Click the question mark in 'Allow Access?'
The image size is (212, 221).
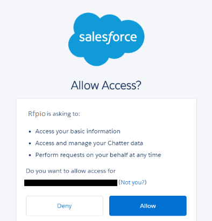pyautogui.click(x=138, y=85)
